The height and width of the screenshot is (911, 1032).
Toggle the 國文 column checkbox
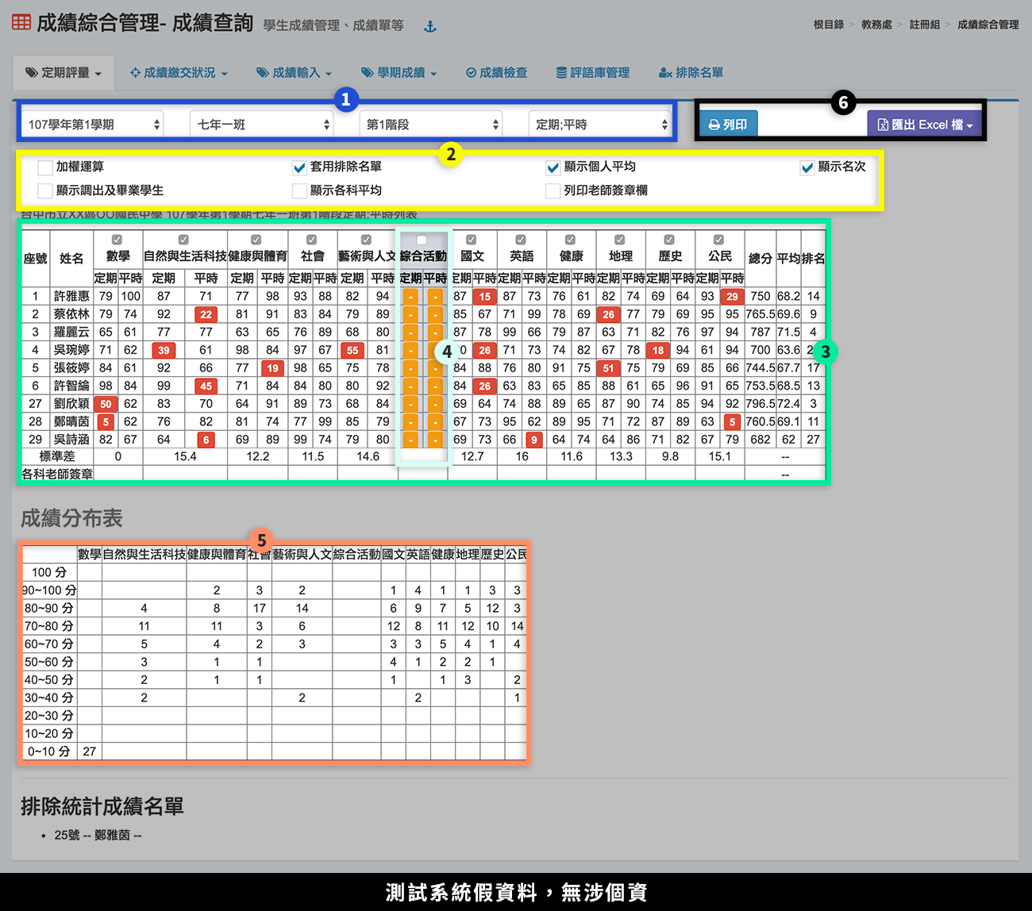coord(472,240)
